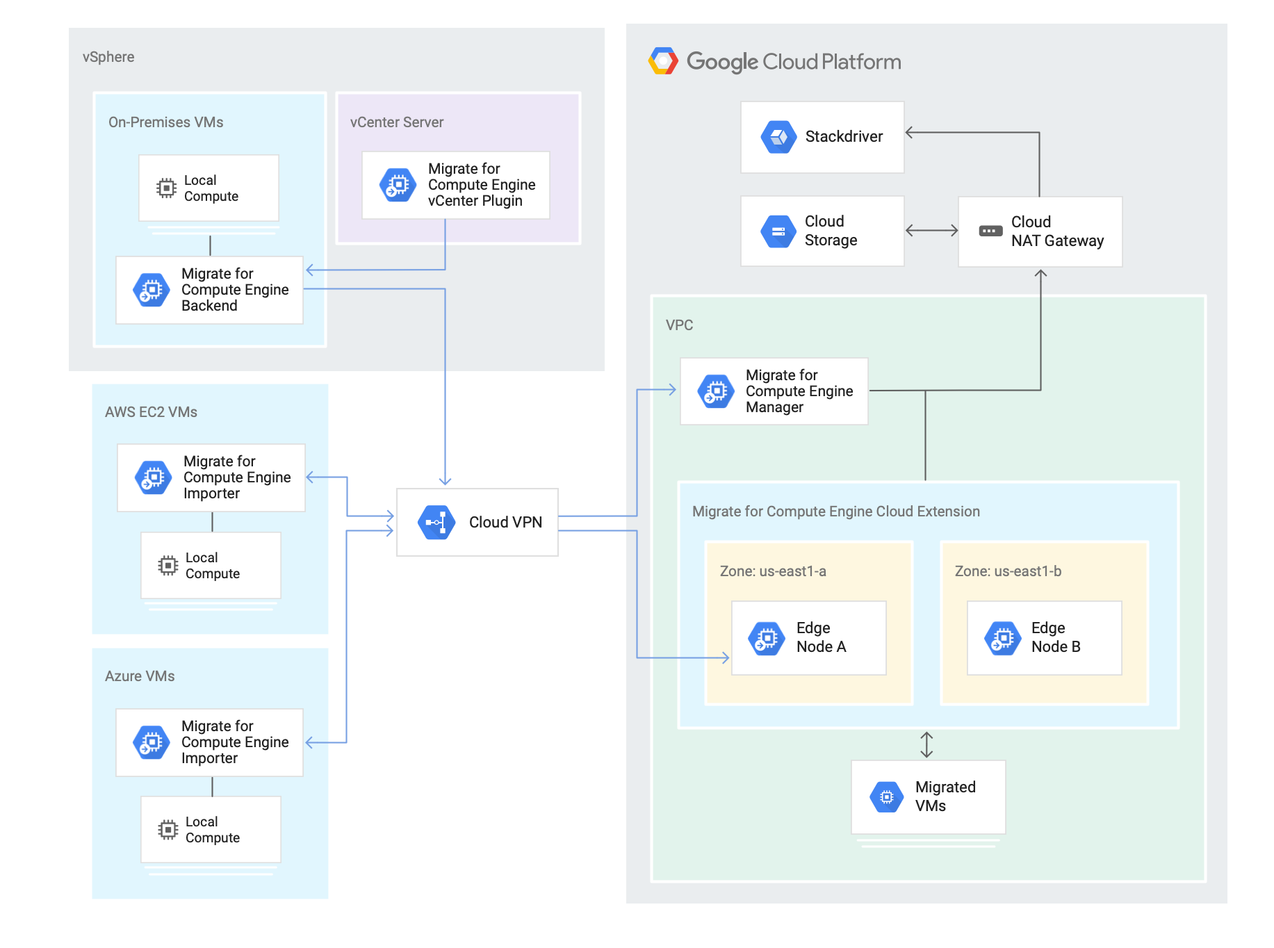
Task: Click the Azure Local Compute chip icon
Action: [168, 829]
